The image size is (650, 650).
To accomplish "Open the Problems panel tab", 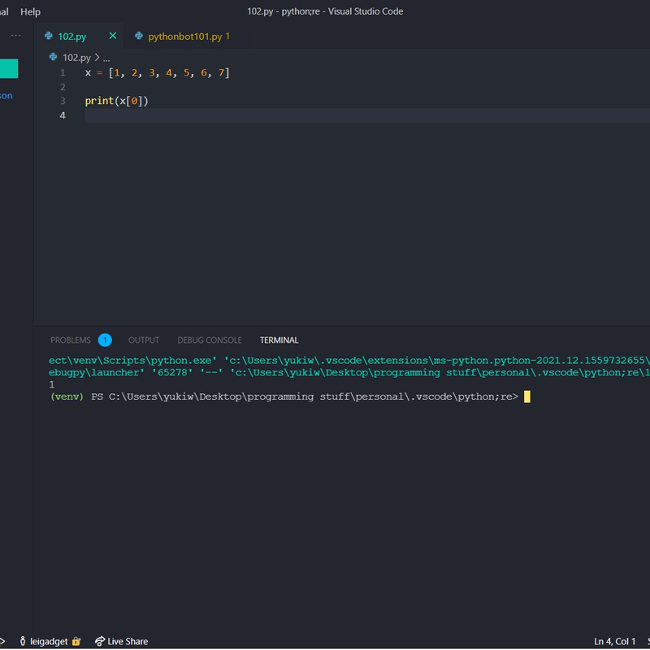I will tap(70, 340).
